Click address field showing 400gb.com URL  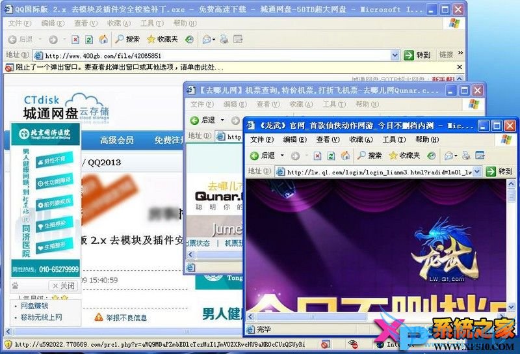click(213, 55)
